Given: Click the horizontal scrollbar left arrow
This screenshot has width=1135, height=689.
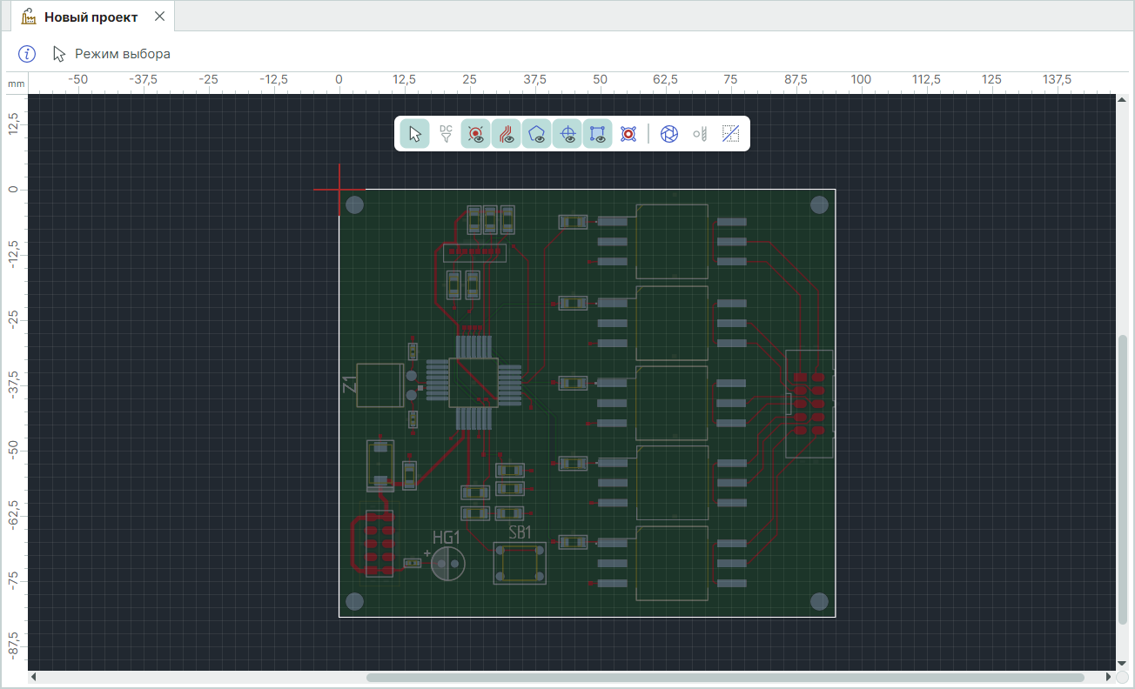Looking at the screenshot, I should pyautogui.click(x=34, y=677).
